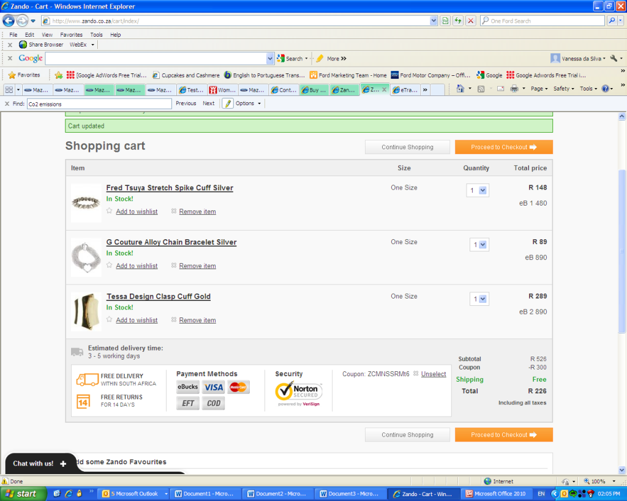This screenshot has height=501, width=627.
Task: Click the Add to Favorites bar icon
Action: pyautogui.click(x=59, y=75)
